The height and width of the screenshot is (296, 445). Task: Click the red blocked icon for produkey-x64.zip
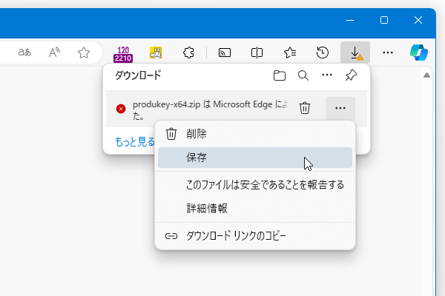click(121, 109)
